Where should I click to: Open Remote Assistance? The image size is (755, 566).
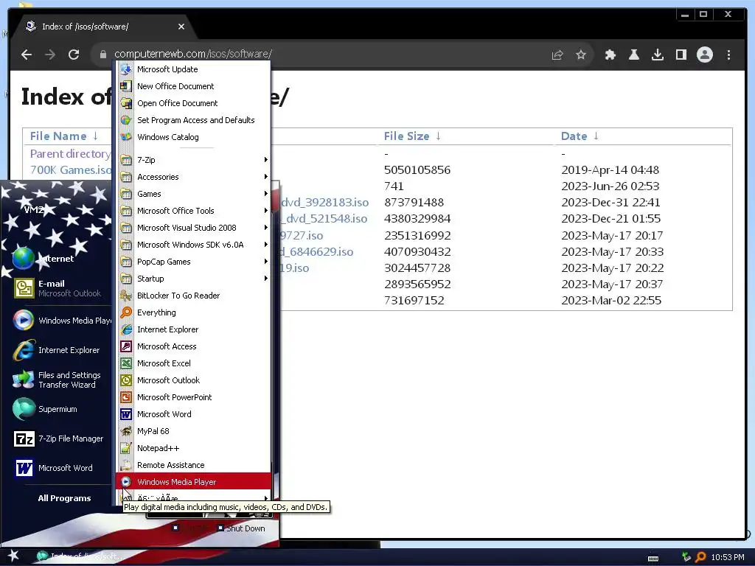(x=193, y=465)
